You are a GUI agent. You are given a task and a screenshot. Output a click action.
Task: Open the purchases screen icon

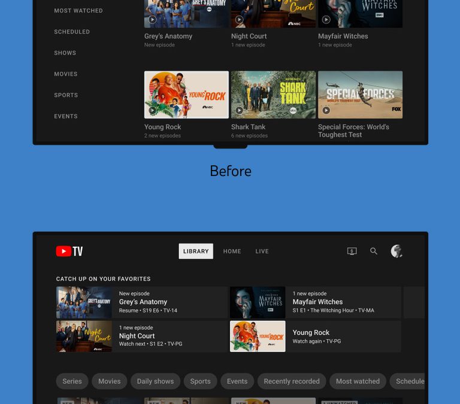pyautogui.click(x=352, y=251)
